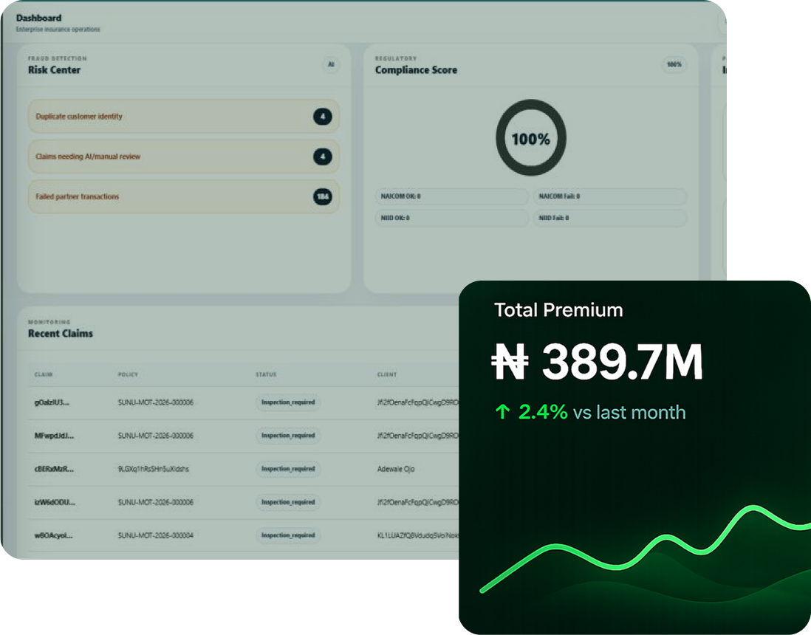Click the count badge on Duplicate customer identity

click(322, 117)
